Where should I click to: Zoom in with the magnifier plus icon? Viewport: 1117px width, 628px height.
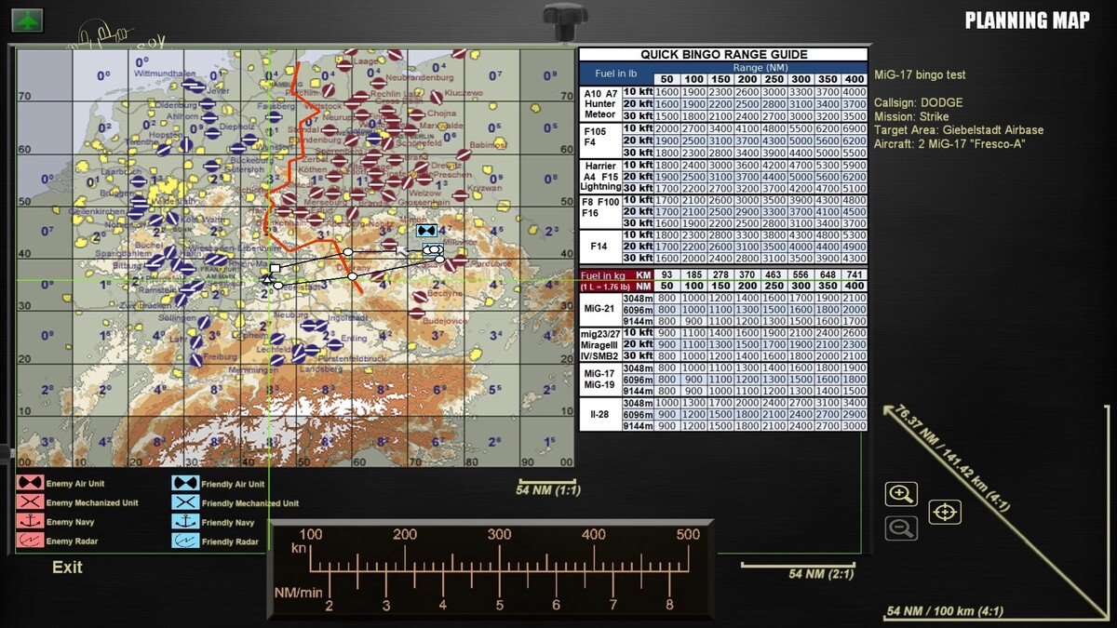(x=901, y=494)
